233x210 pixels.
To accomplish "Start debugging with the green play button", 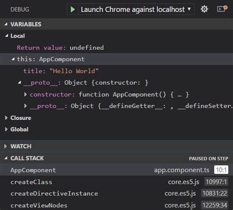I will (73, 9).
